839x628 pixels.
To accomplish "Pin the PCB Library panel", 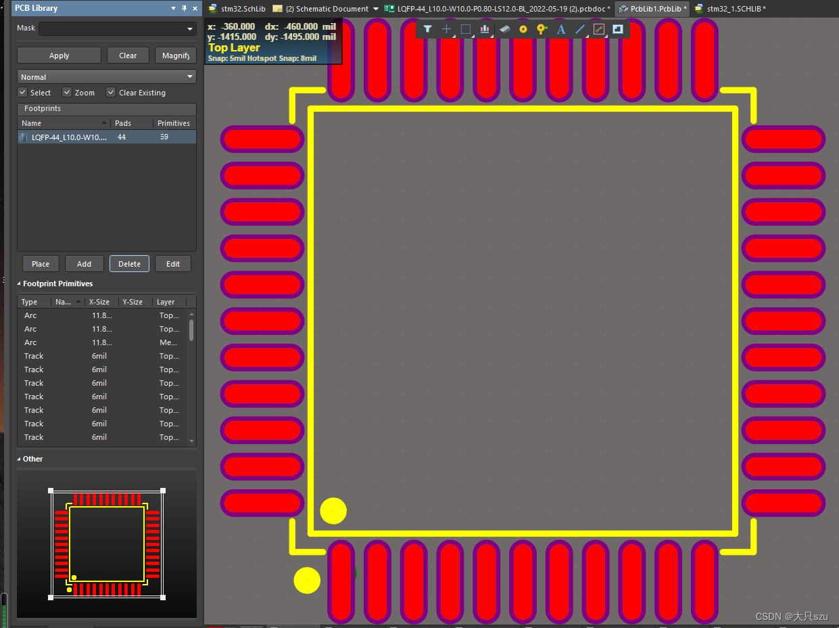I will coord(184,8).
